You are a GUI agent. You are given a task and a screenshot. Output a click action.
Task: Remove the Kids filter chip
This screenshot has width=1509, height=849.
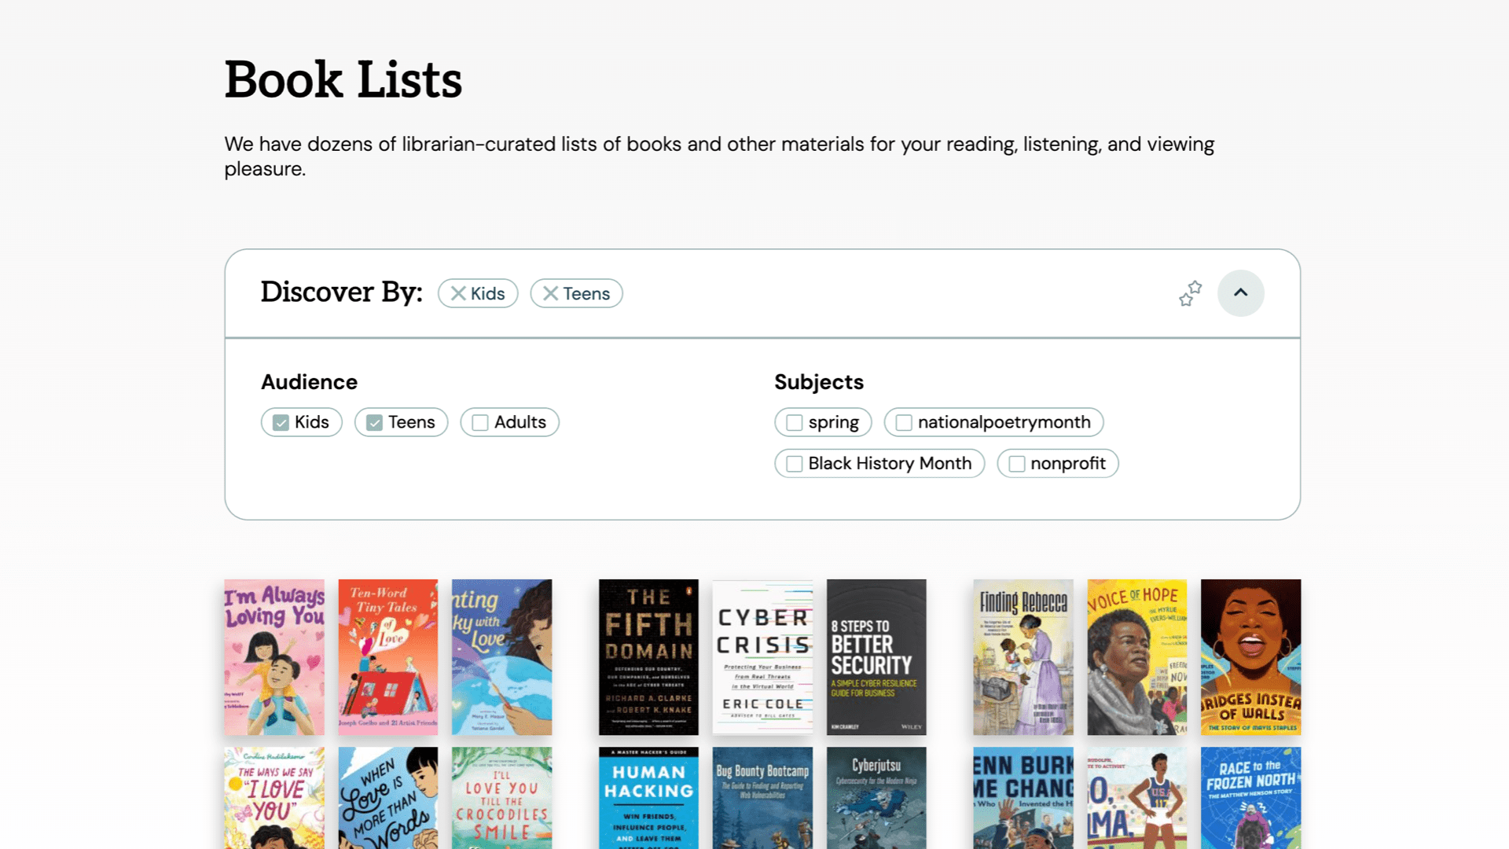(458, 293)
